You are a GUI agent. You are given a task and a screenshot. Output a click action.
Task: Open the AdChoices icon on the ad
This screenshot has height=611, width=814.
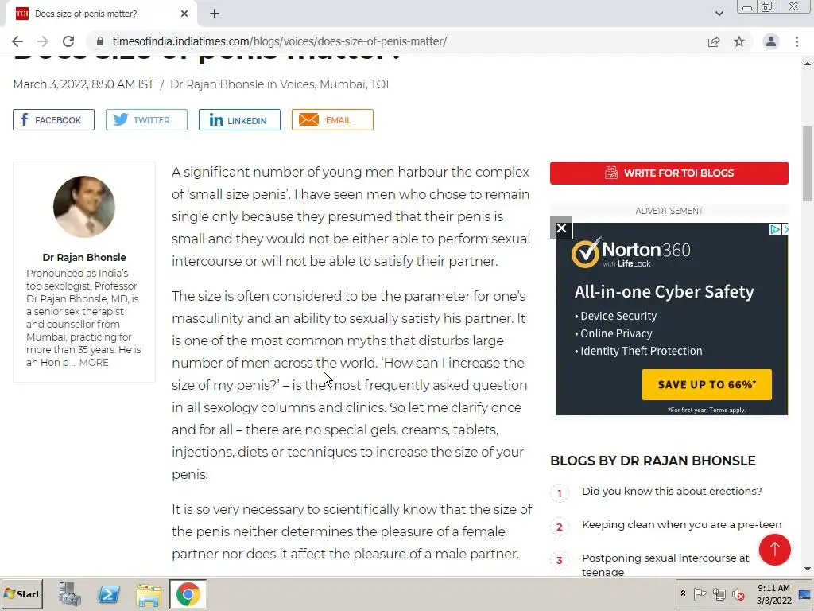pos(774,229)
